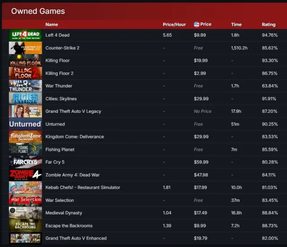287x247 pixels.
Task: Open Escape the Backrooms thumbnail
Action: pos(26,226)
